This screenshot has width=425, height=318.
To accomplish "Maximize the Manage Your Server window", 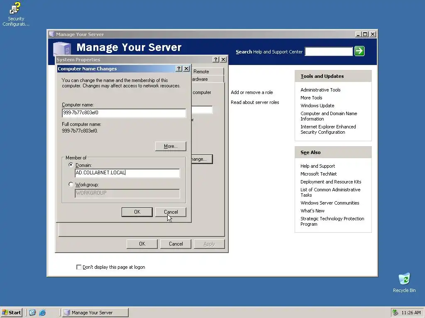I will point(365,34).
